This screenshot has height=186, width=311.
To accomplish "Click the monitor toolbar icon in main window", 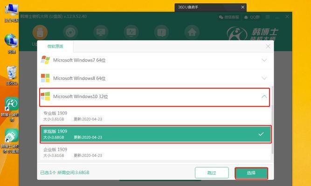I will 101,32.
